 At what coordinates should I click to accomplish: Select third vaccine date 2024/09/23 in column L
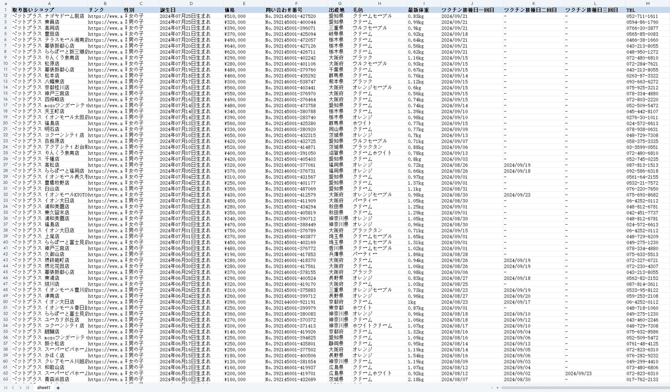point(594,373)
